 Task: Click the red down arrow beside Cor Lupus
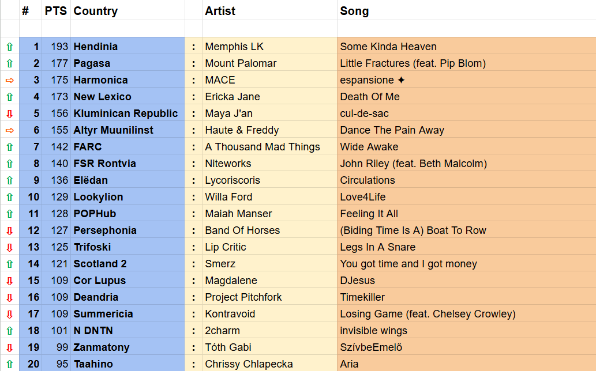pyautogui.click(x=9, y=281)
